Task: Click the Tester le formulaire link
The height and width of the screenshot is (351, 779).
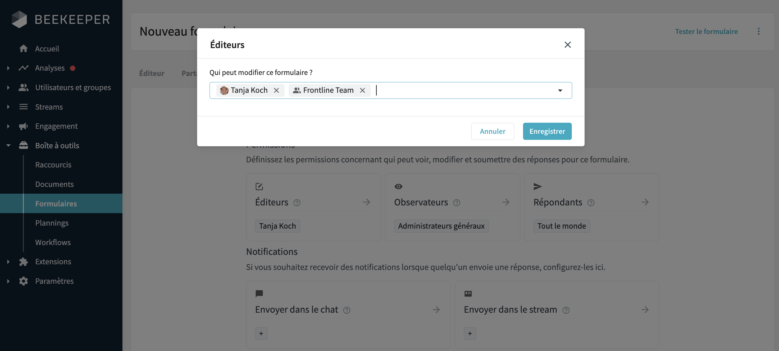Action: [x=706, y=31]
